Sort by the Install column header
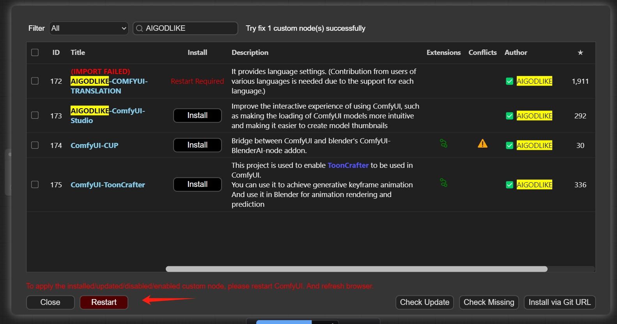Screen dimensions: 617x324 (x=197, y=53)
